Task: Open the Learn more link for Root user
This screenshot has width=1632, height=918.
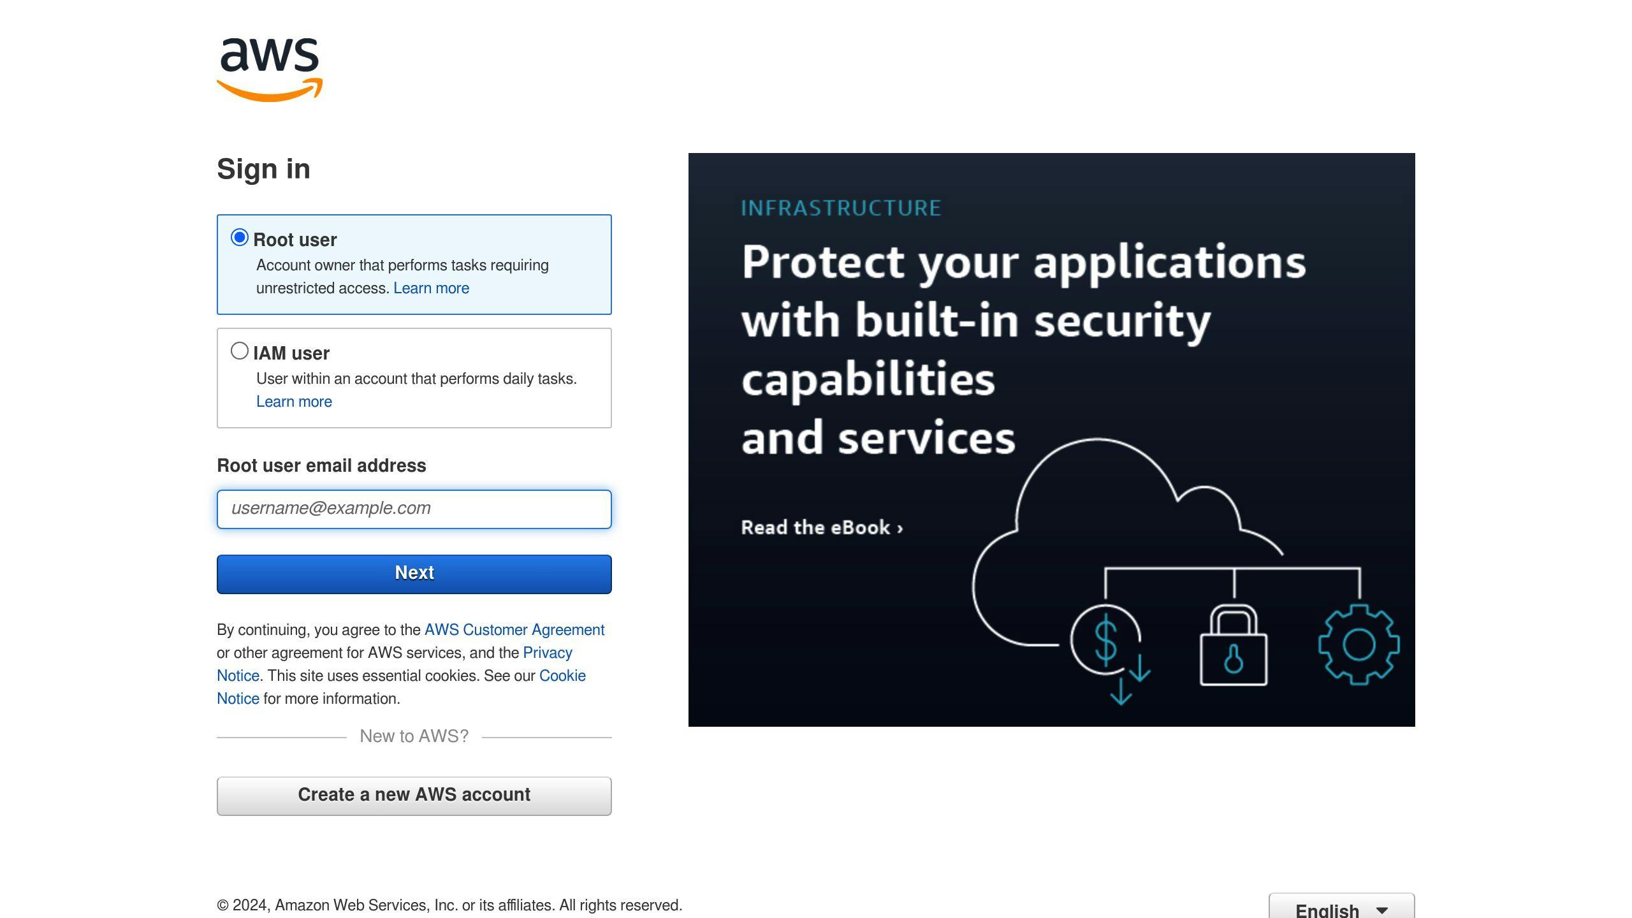Action: click(x=430, y=288)
